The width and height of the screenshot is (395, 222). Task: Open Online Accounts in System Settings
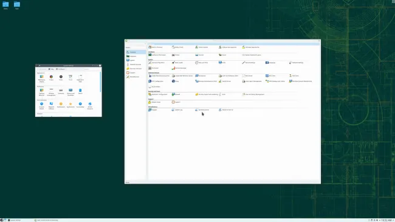[90, 106]
